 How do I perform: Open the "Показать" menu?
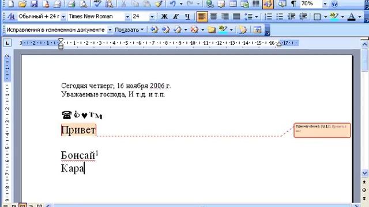(129, 30)
